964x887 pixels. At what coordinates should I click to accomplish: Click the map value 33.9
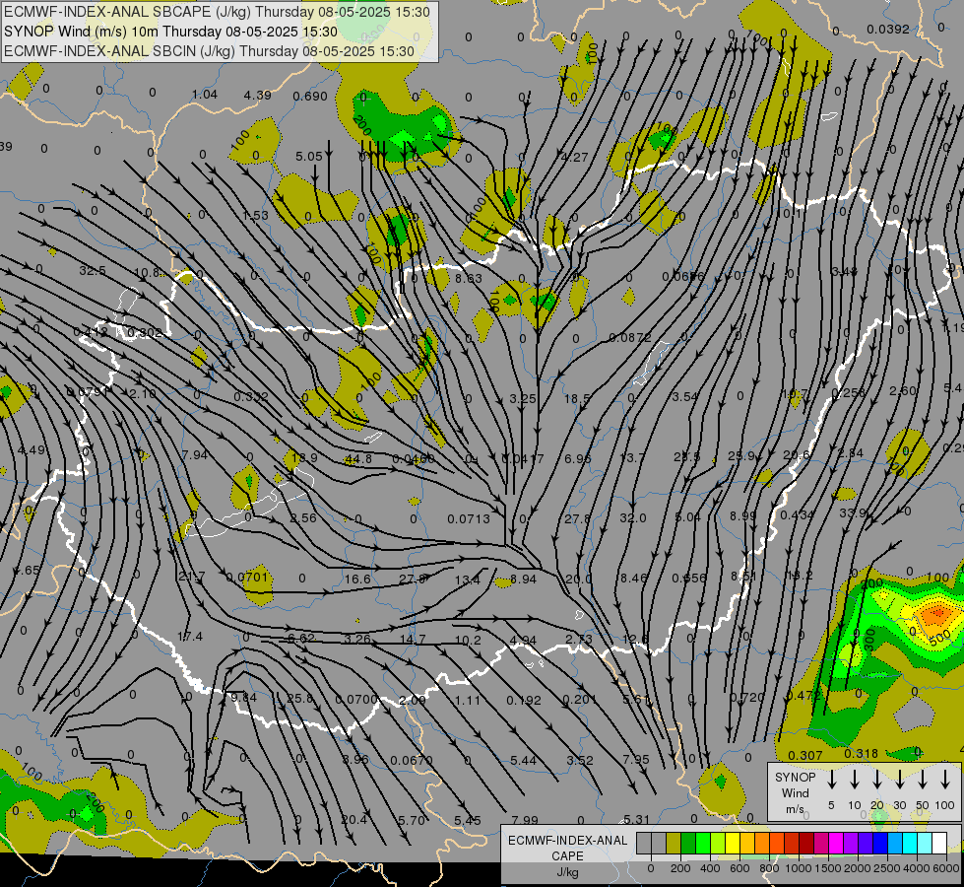coord(853,512)
